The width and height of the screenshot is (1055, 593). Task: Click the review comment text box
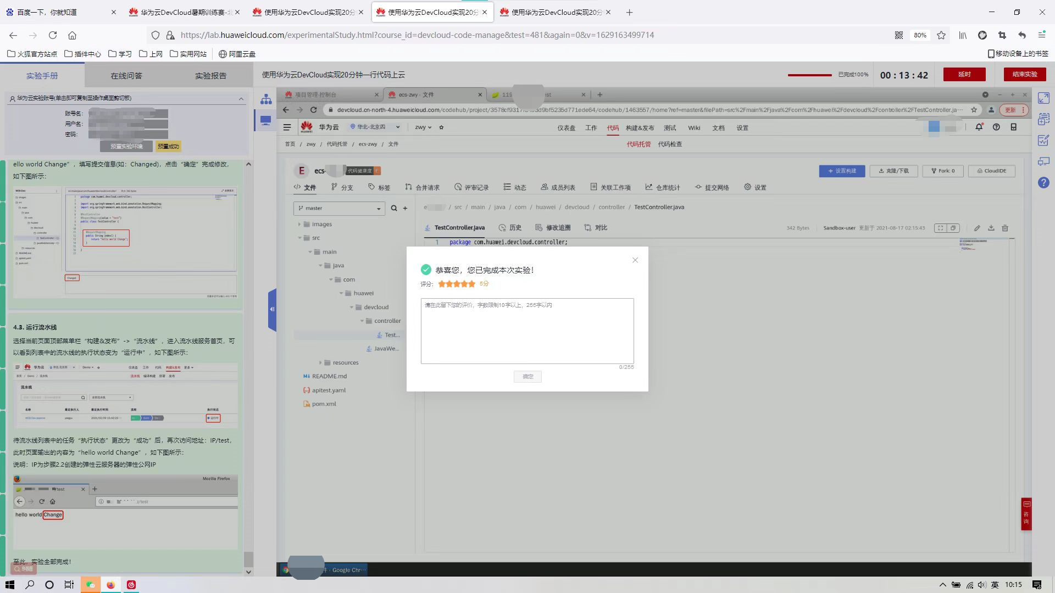click(x=527, y=331)
